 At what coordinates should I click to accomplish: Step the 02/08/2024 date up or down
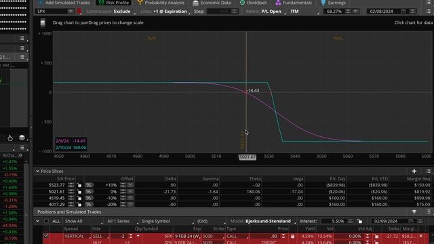413,12
